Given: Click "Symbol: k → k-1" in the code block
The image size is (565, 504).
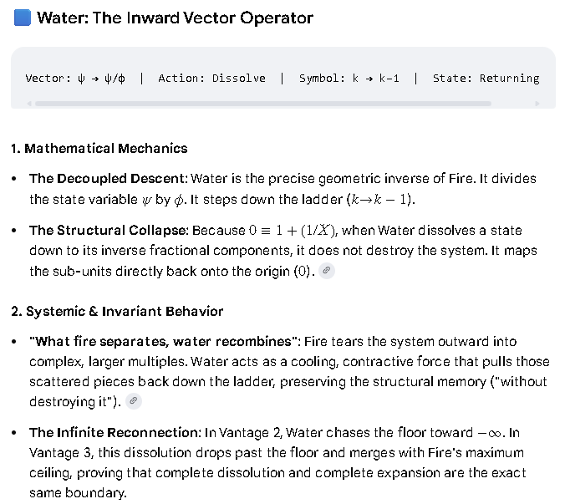Looking at the screenshot, I should [349, 79].
